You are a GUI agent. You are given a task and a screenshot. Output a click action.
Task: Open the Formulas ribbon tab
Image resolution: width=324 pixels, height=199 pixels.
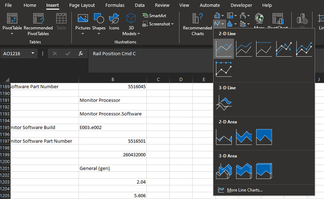115,5
